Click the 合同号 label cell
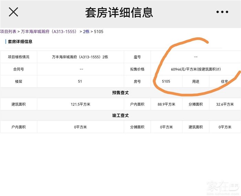 19,69
